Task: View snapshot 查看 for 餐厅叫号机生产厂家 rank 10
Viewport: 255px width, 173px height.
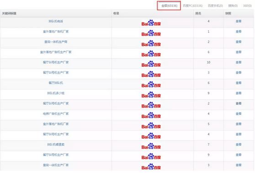Action: [239, 62]
